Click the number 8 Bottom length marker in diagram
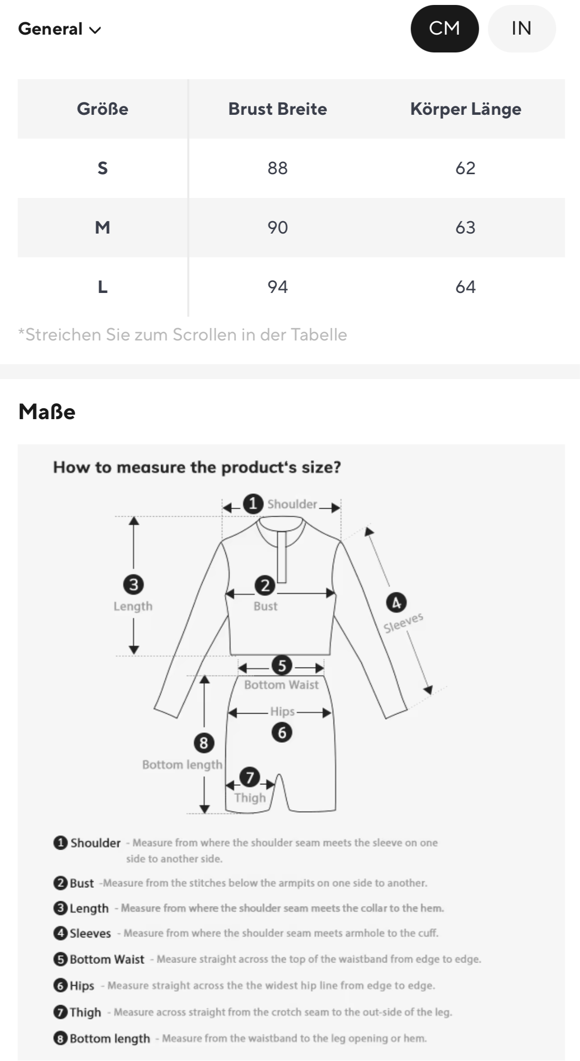The image size is (580, 1061). (204, 743)
